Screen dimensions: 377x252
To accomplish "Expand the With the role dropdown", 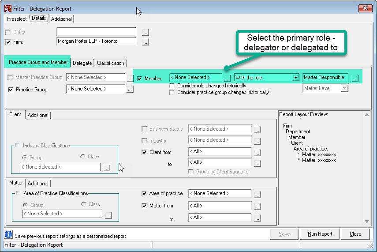I will [x=295, y=78].
